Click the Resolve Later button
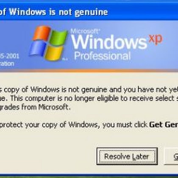Screen dimensions: 178x178 coord(127,156)
